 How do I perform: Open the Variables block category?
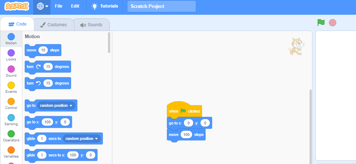pyautogui.click(x=11, y=150)
